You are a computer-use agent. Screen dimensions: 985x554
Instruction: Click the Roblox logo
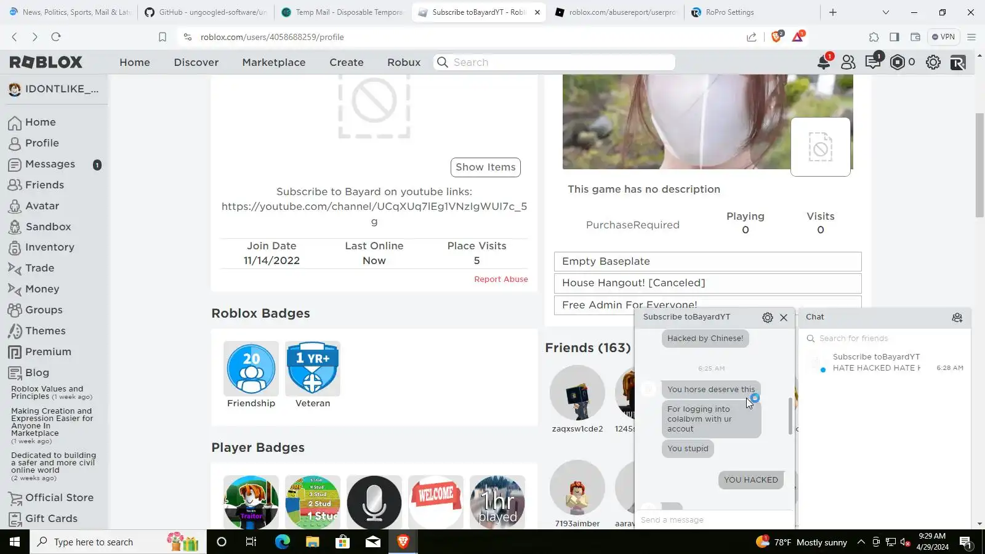click(46, 62)
